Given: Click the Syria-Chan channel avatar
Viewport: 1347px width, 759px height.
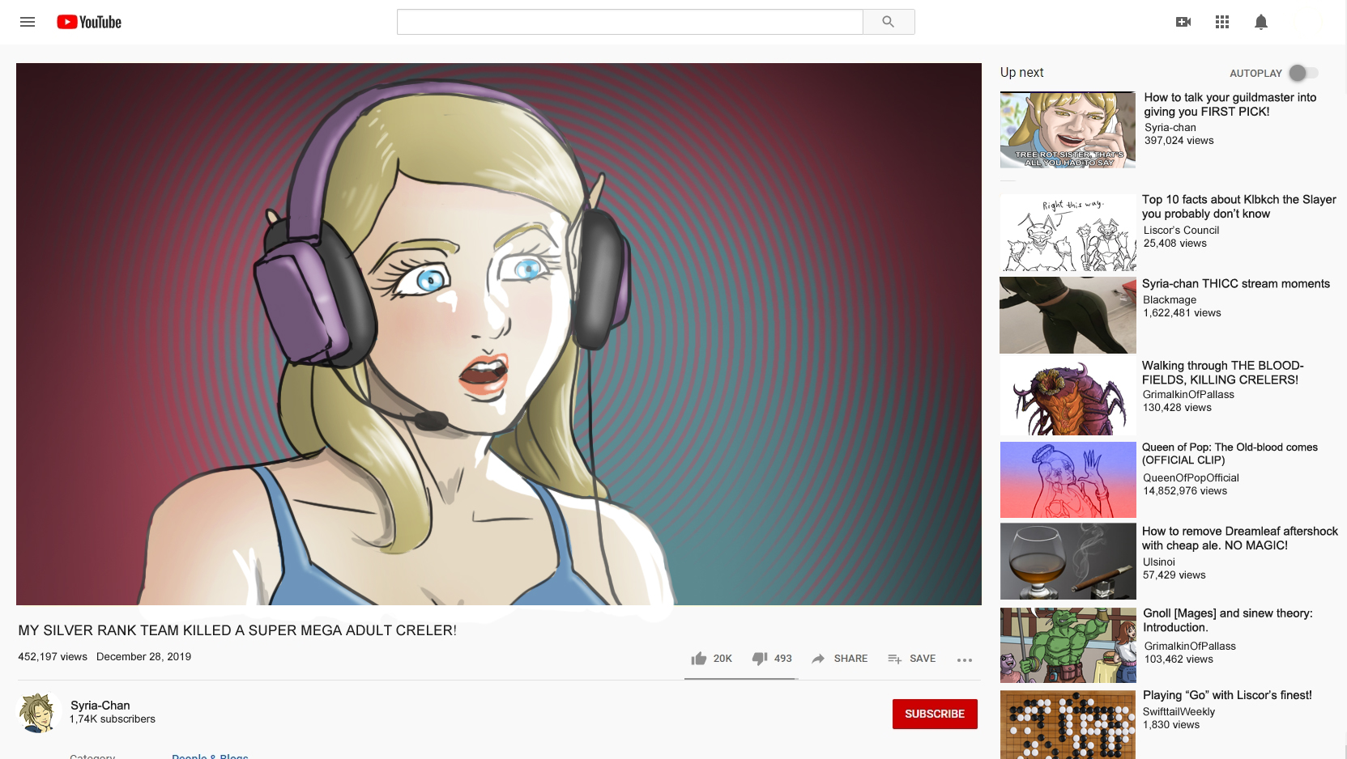Looking at the screenshot, I should (39, 713).
